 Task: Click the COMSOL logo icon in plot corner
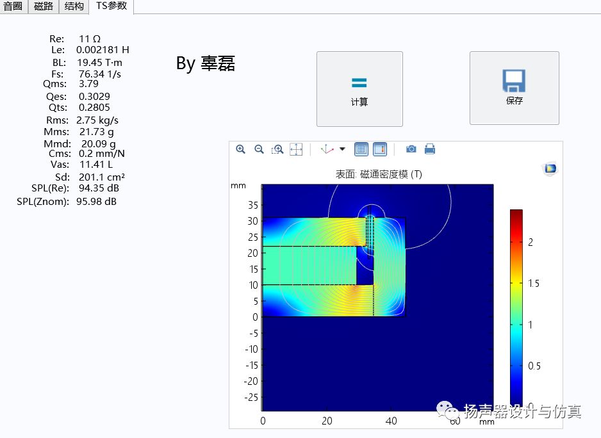click(550, 169)
